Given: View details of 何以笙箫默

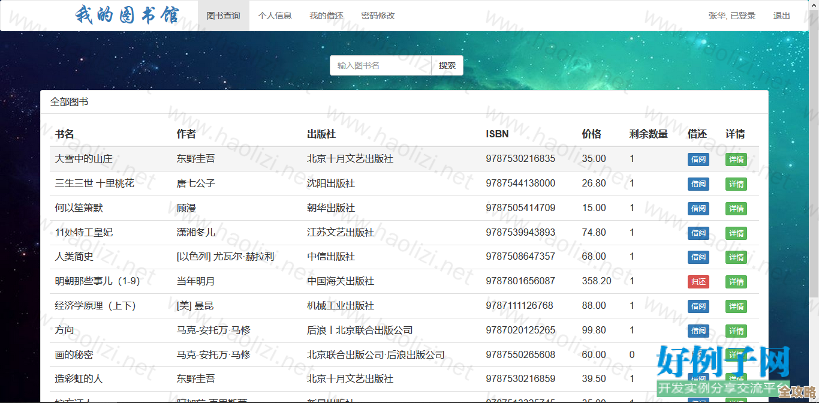Looking at the screenshot, I should pos(736,208).
